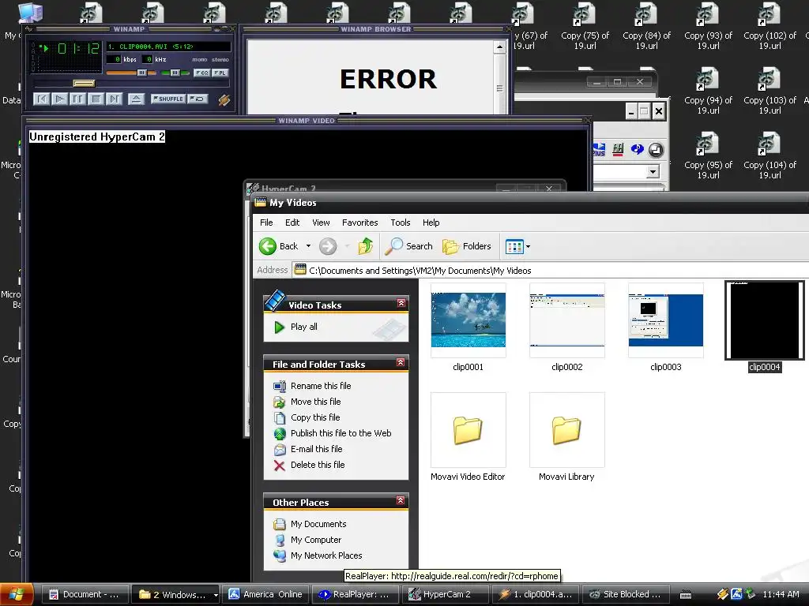
Task: Open File menu in My Videos
Action: [x=266, y=223]
